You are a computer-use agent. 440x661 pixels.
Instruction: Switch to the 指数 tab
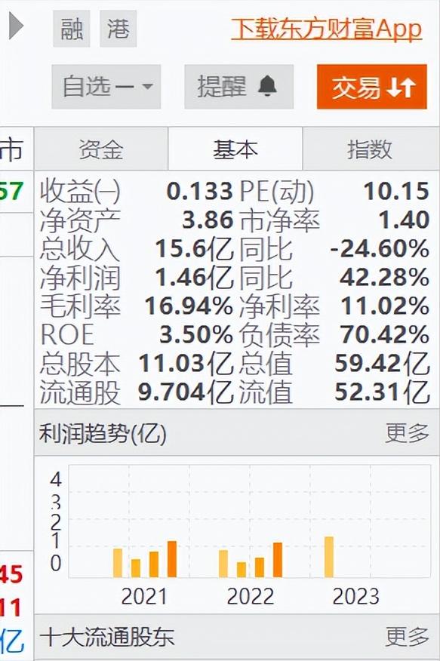point(371,149)
